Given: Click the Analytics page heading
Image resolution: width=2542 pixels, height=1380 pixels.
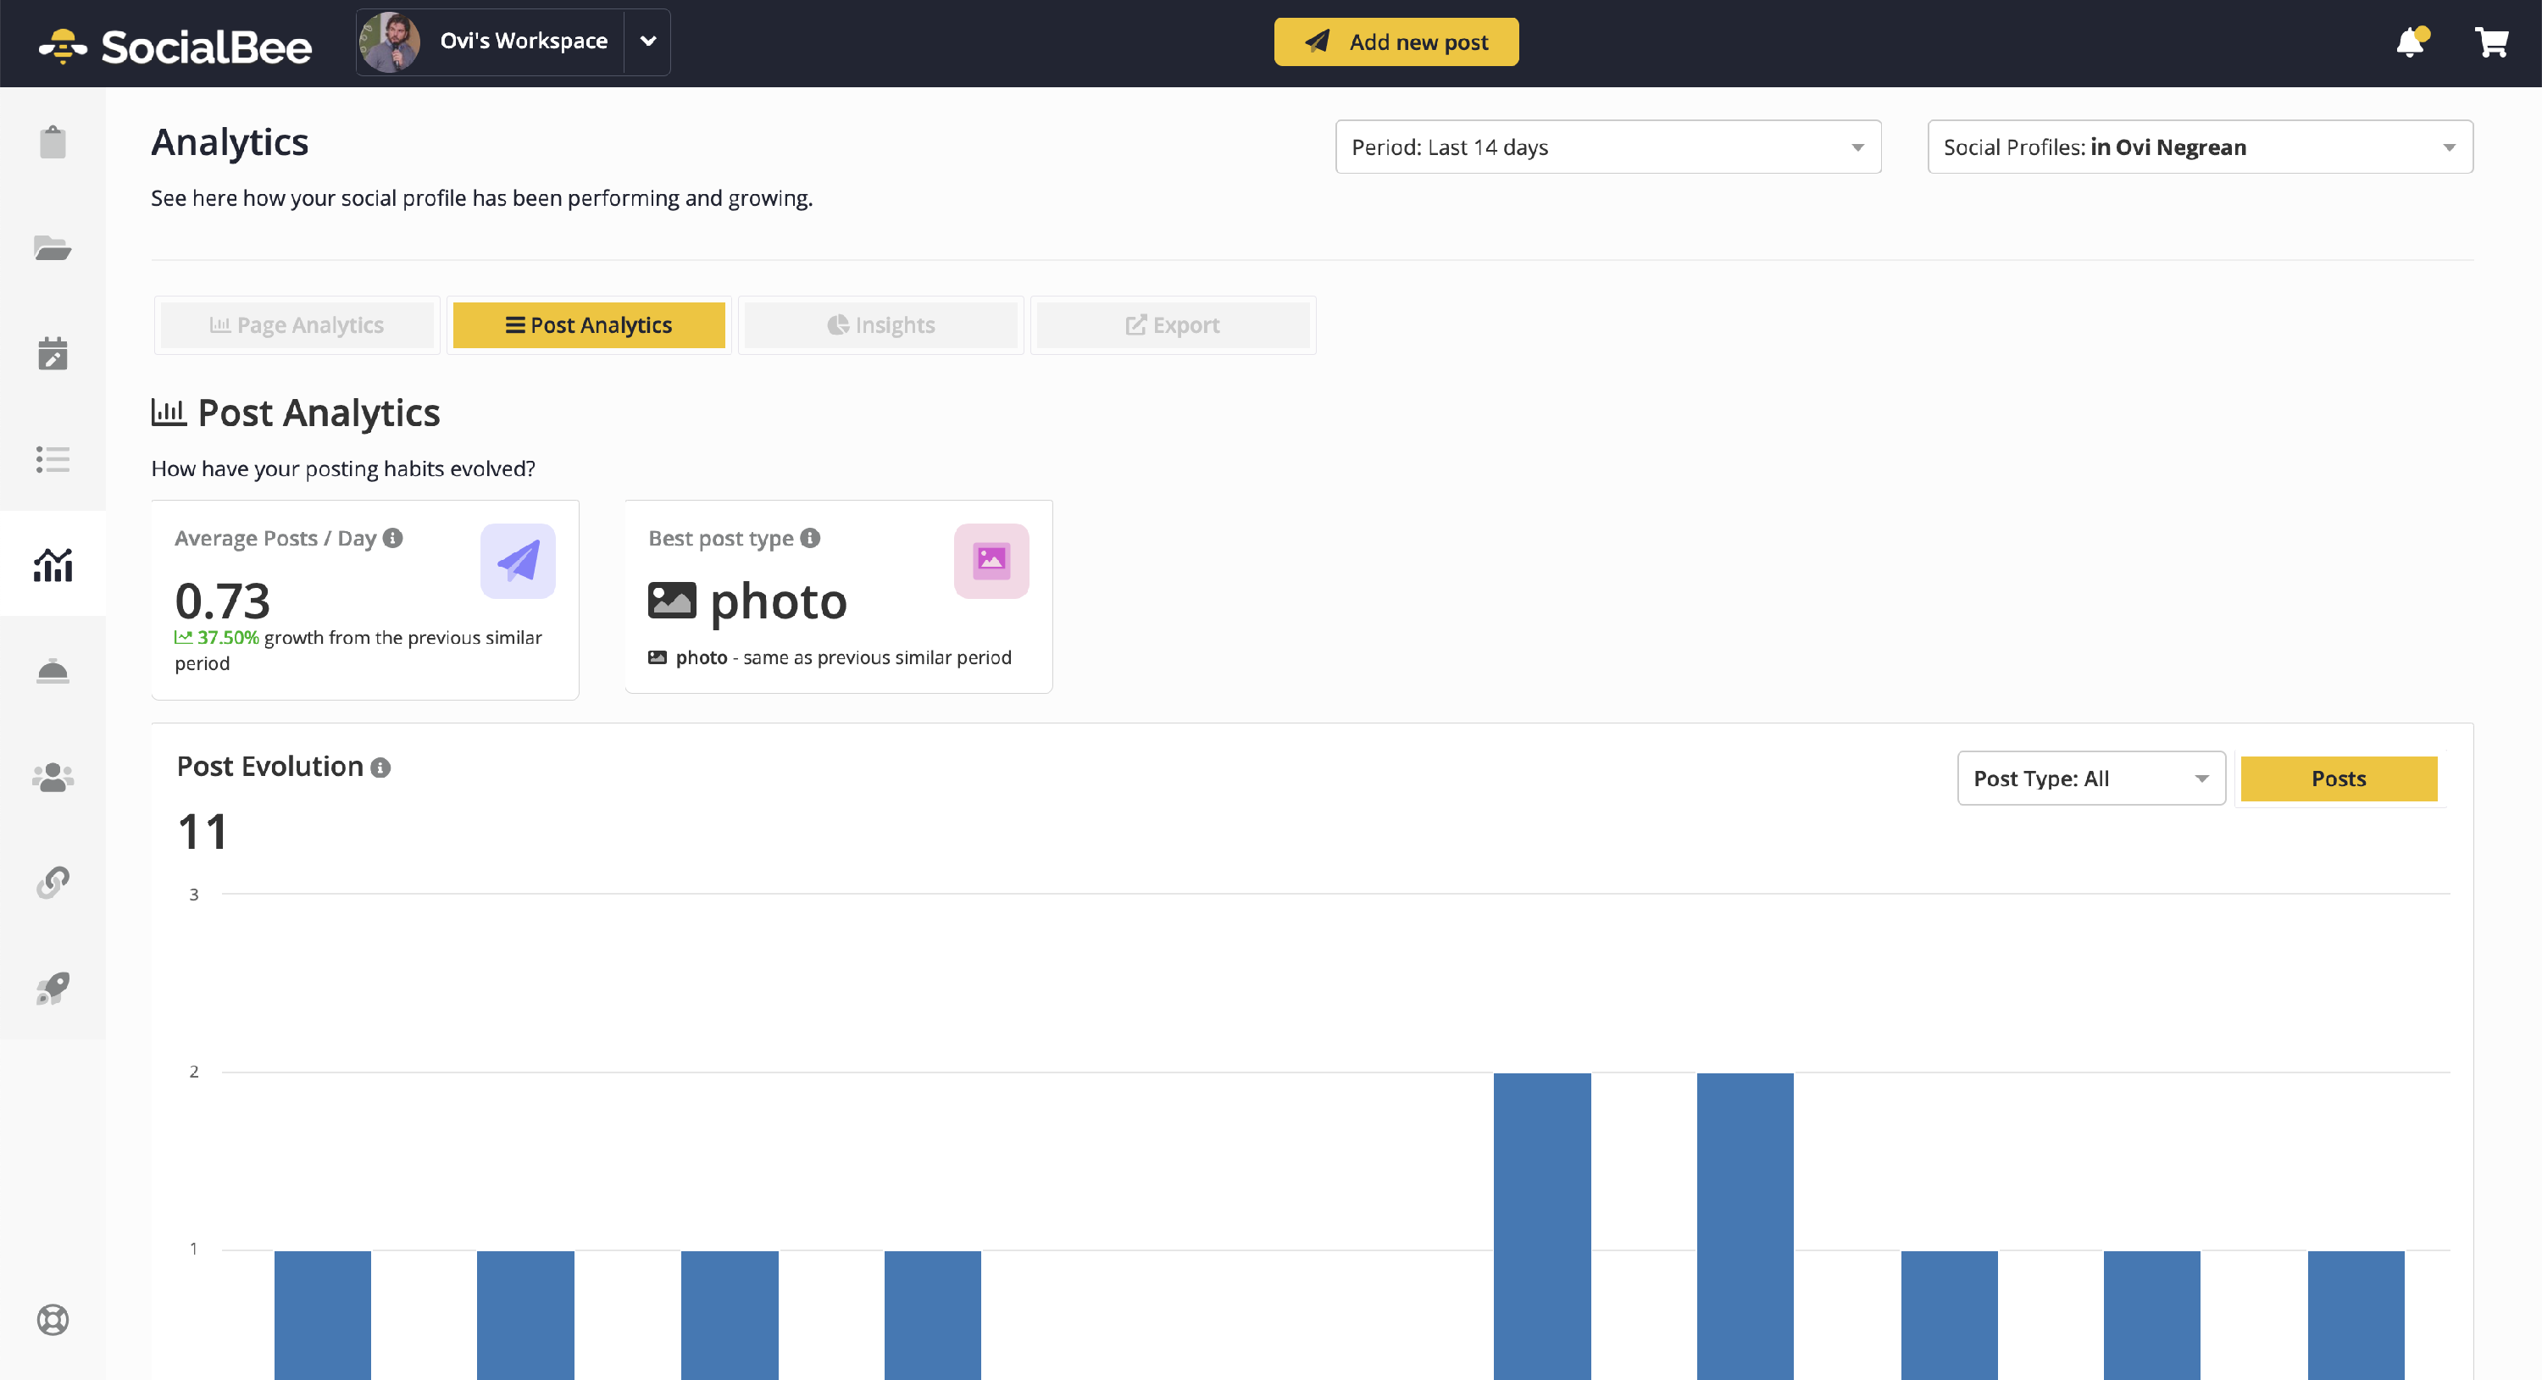Looking at the screenshot, I should 230,143.
